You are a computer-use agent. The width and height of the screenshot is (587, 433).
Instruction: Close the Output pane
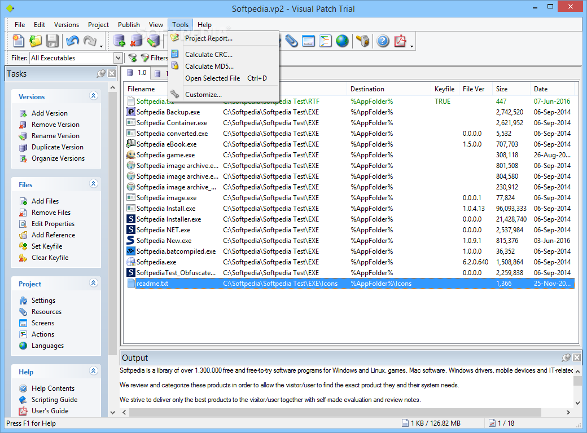(x=577, y=358)
